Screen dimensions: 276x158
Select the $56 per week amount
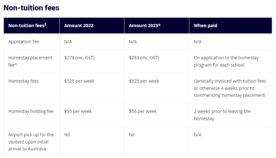[x=143, y=111]
